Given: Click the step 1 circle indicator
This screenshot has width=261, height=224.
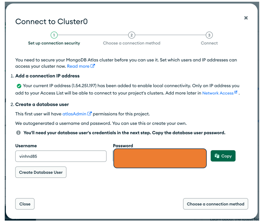Looking at the screenshot, I should tap(54, 35).
